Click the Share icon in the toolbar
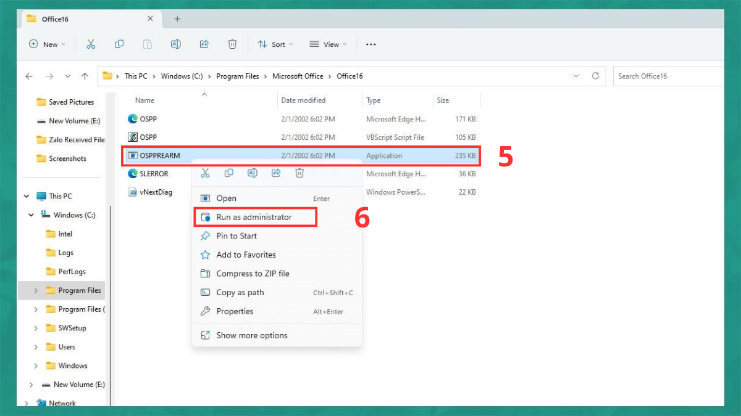 pos(204,44)
